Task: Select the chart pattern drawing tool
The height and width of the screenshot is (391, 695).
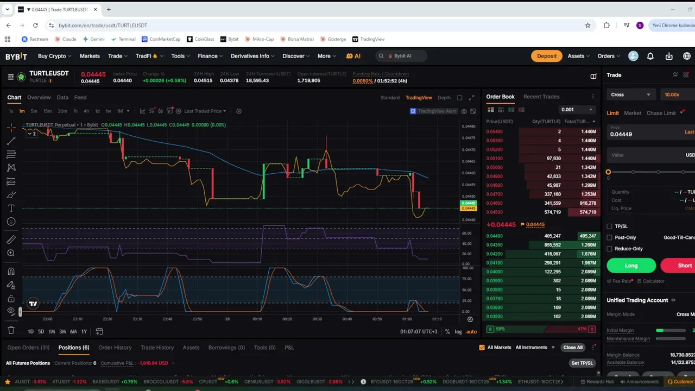Action: pyautogui.click(x=11, y=168)
